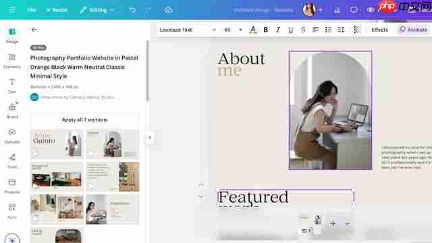Select the photography paragraph text on canvas
432x243 pixels.
click(406, 157)
